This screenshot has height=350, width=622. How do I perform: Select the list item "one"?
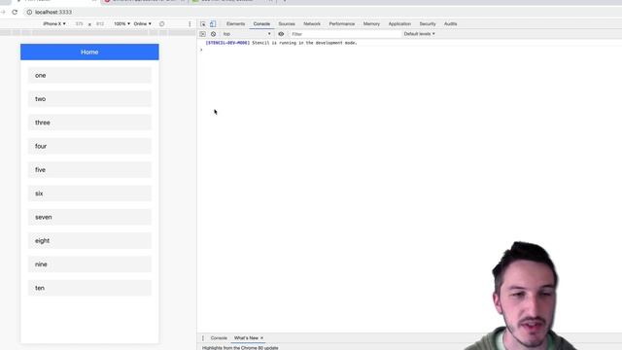[89, 76]
